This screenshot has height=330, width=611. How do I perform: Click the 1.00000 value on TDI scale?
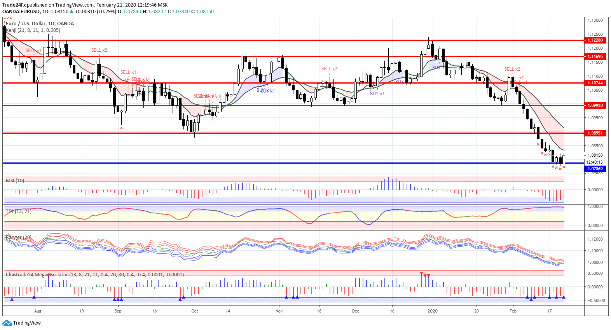[x=595, y=206]
